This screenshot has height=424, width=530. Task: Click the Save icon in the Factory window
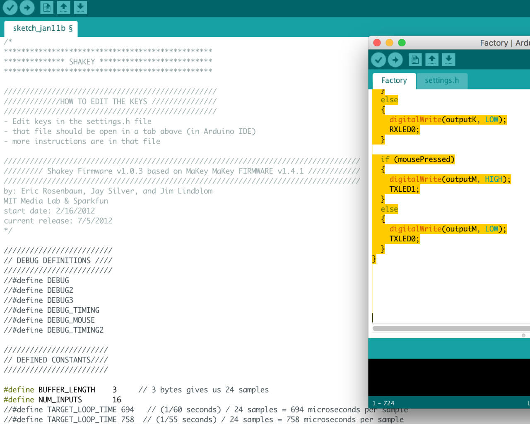(448, 60)
